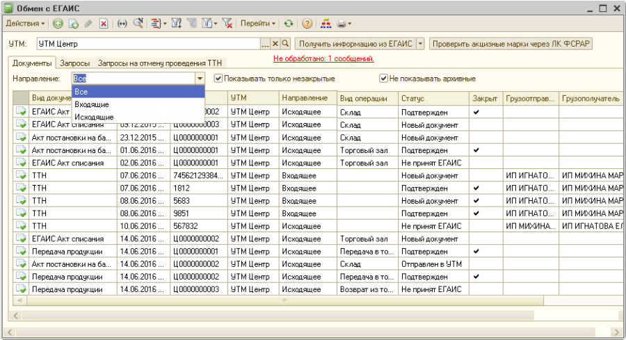The height and width of the screenshot is (340, 626).
Task: Select cell 'Отправлен в УТМ'
Action: pos(433,264)
